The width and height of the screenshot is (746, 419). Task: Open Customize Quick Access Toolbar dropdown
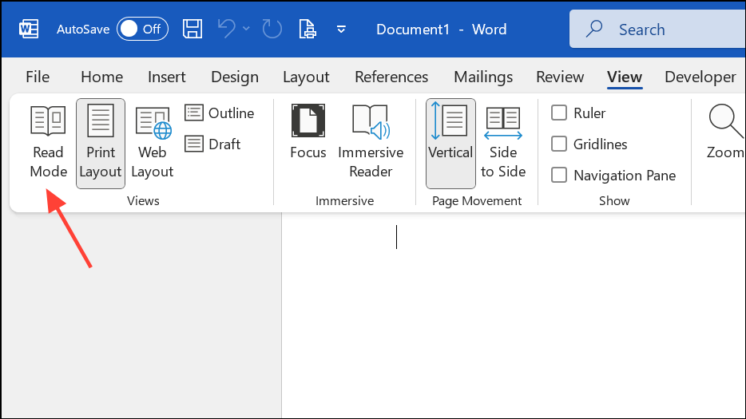341,30
